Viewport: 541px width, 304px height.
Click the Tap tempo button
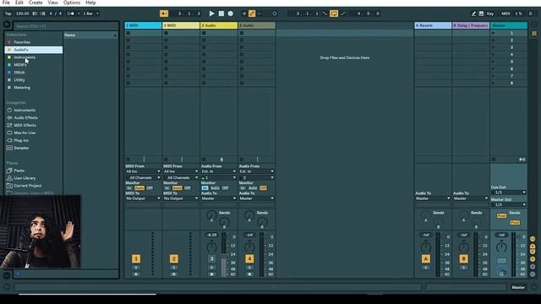(8, 14)
